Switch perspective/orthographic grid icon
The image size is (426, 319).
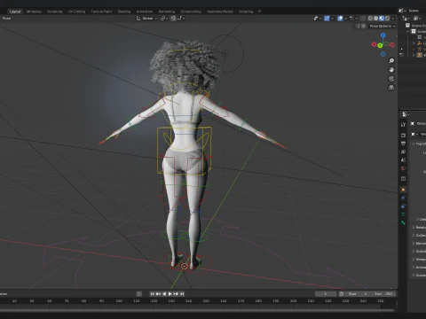[x=391, y=88]
